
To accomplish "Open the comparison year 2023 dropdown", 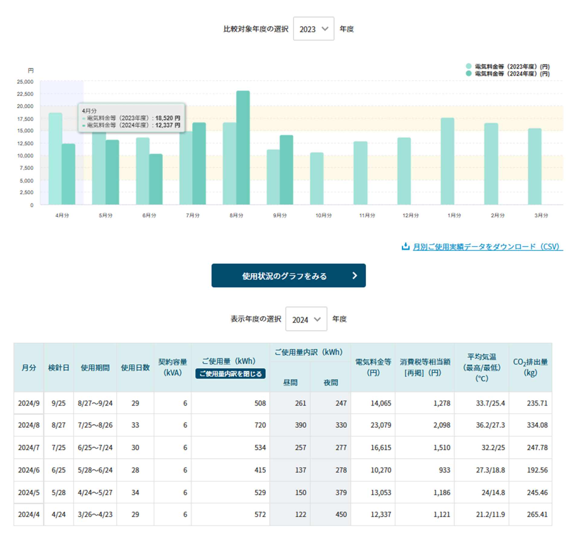I will pos(313,29).
